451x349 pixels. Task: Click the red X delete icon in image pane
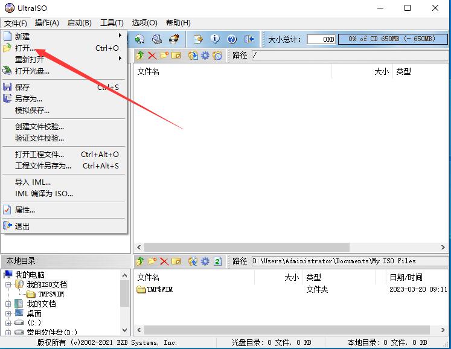(152, 55)
